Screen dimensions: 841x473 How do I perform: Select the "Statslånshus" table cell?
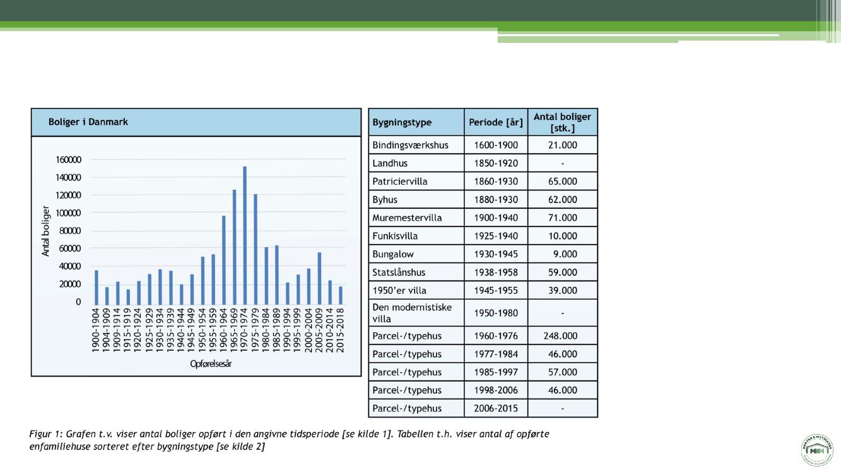pyautogui.click(x=416, y=272)
